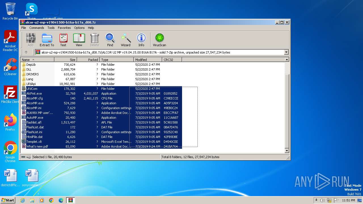Select the Lang folder row
The height and width of the screenshot is (204, 363).
102,79
